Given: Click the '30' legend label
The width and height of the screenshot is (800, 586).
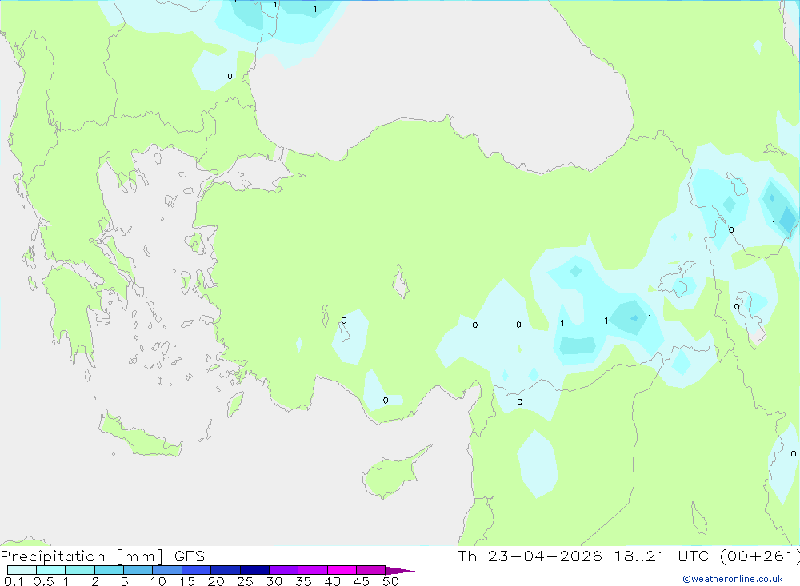Looking at the screenshot, I should click(274, 581).
